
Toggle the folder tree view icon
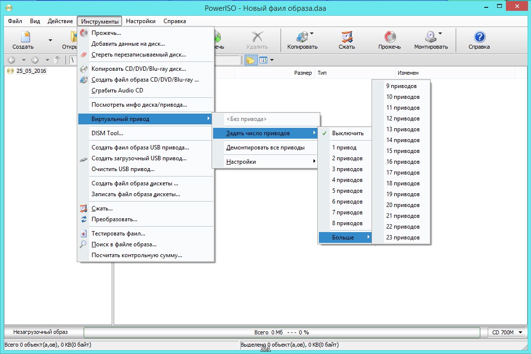[250, 60]
